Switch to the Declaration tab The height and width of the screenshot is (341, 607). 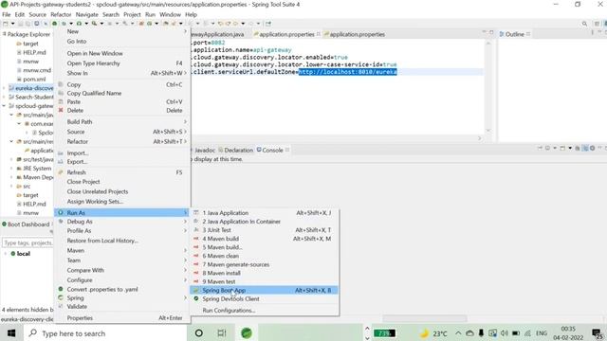pos(235,150)
